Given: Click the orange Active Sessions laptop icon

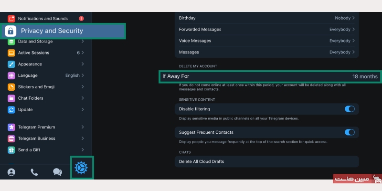Looking at the screenshot, I should [11, 53].
